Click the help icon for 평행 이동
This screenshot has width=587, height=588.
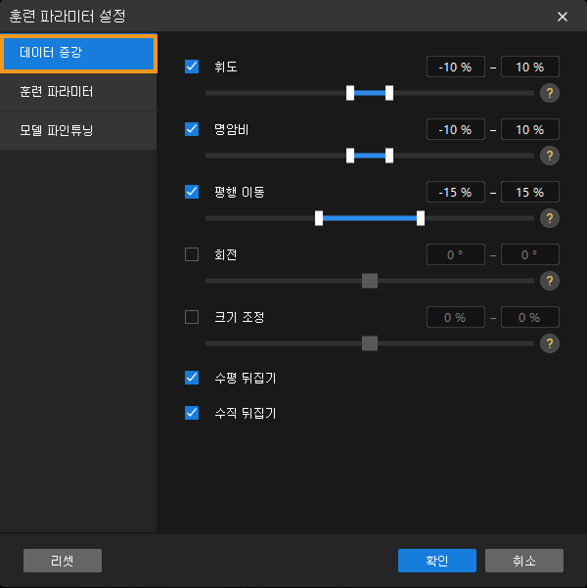click(x=551, y=218)
